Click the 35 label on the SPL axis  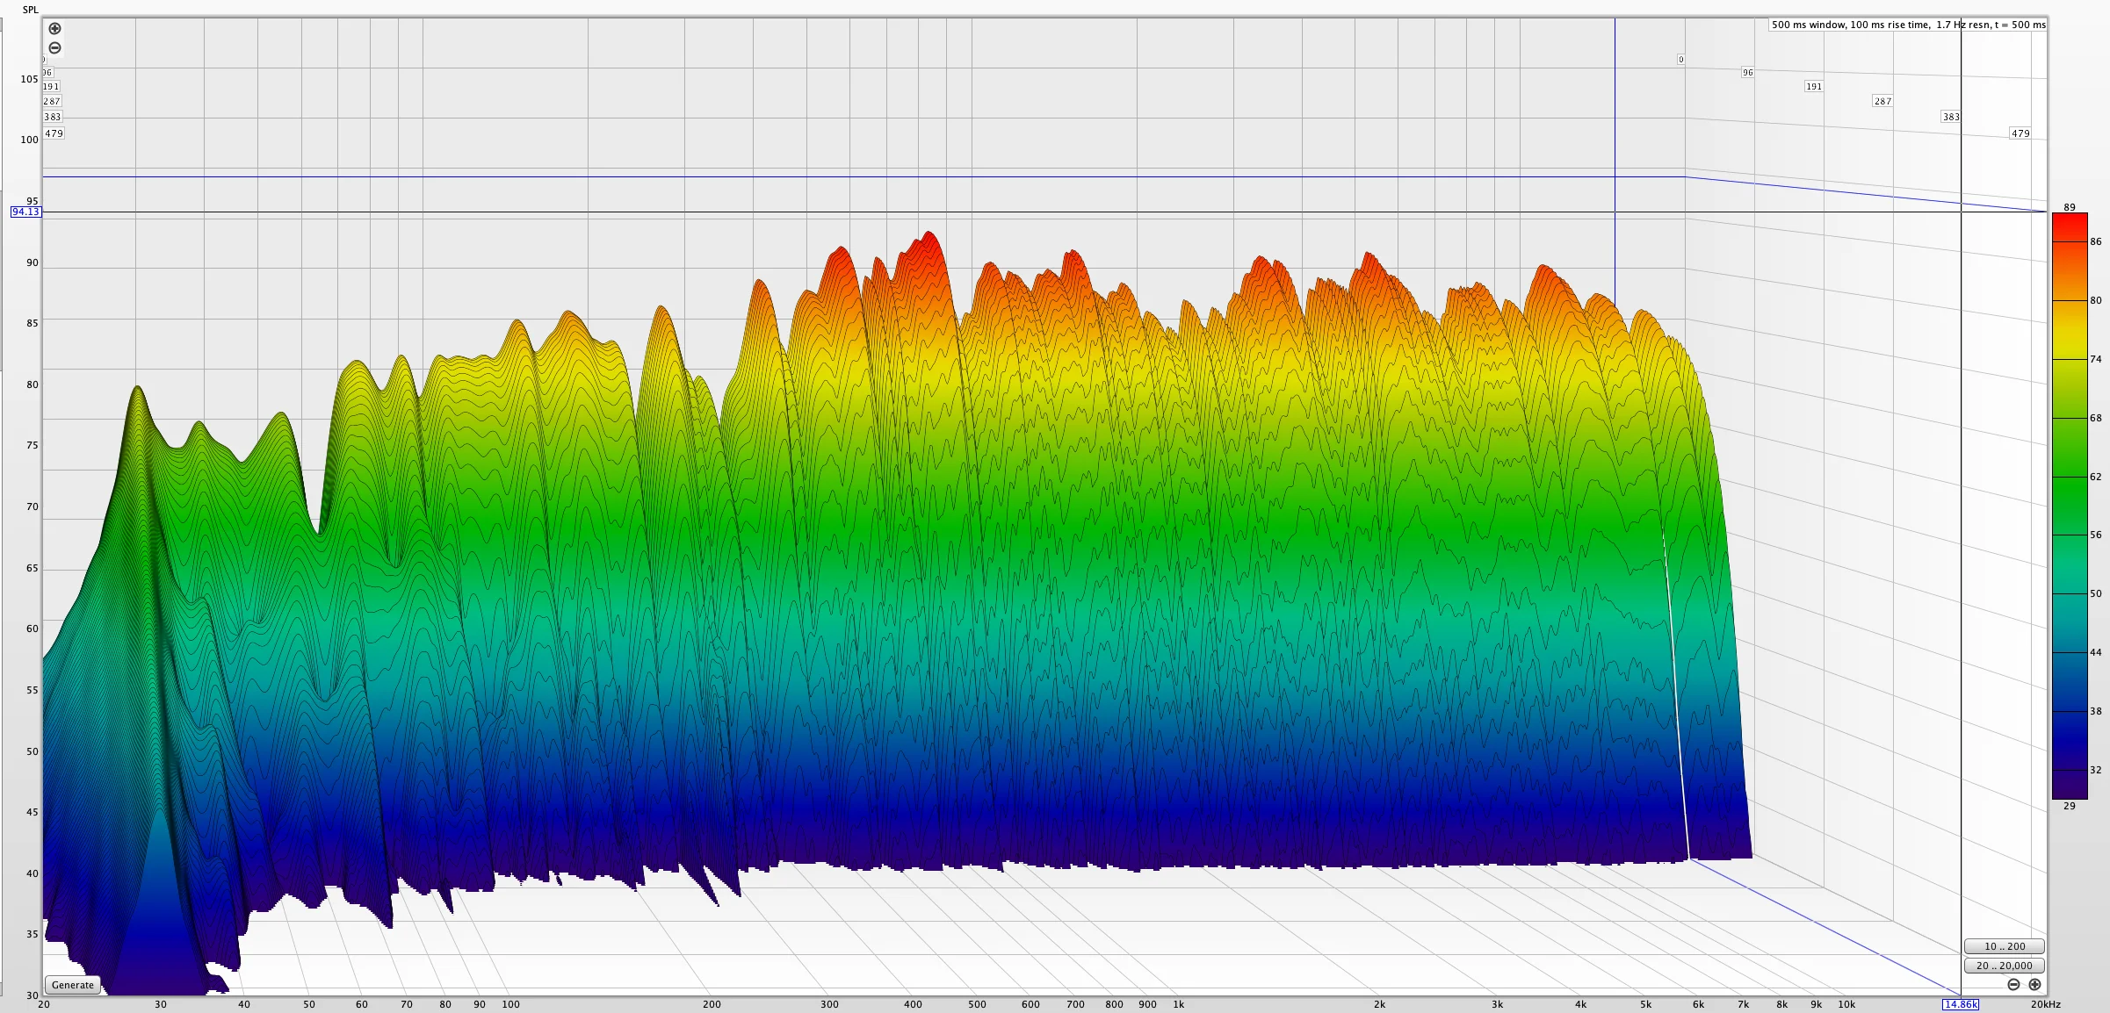[x=33, y=934]
